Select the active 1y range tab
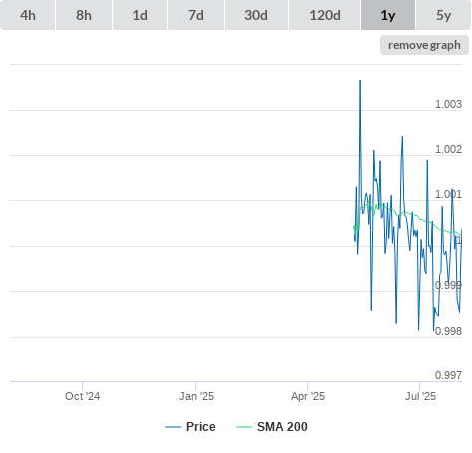Image resolution: width=472 pixels, height=453 pixels. (388, 15)
